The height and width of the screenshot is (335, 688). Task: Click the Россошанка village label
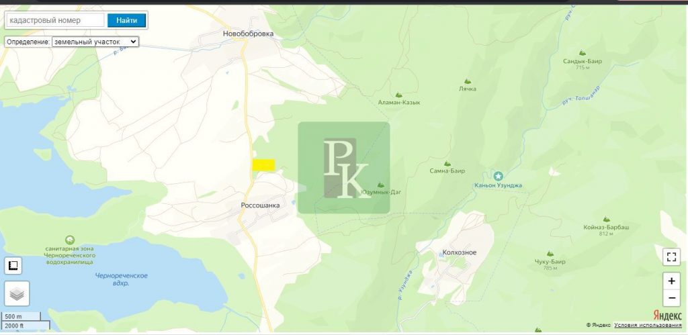(259, 205)
